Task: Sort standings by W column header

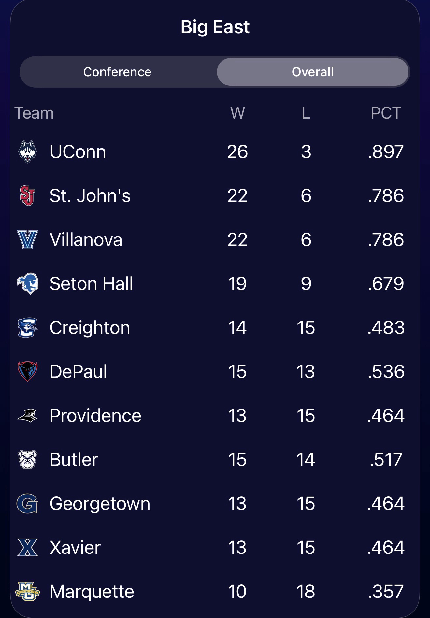Action: coord(237,113)
